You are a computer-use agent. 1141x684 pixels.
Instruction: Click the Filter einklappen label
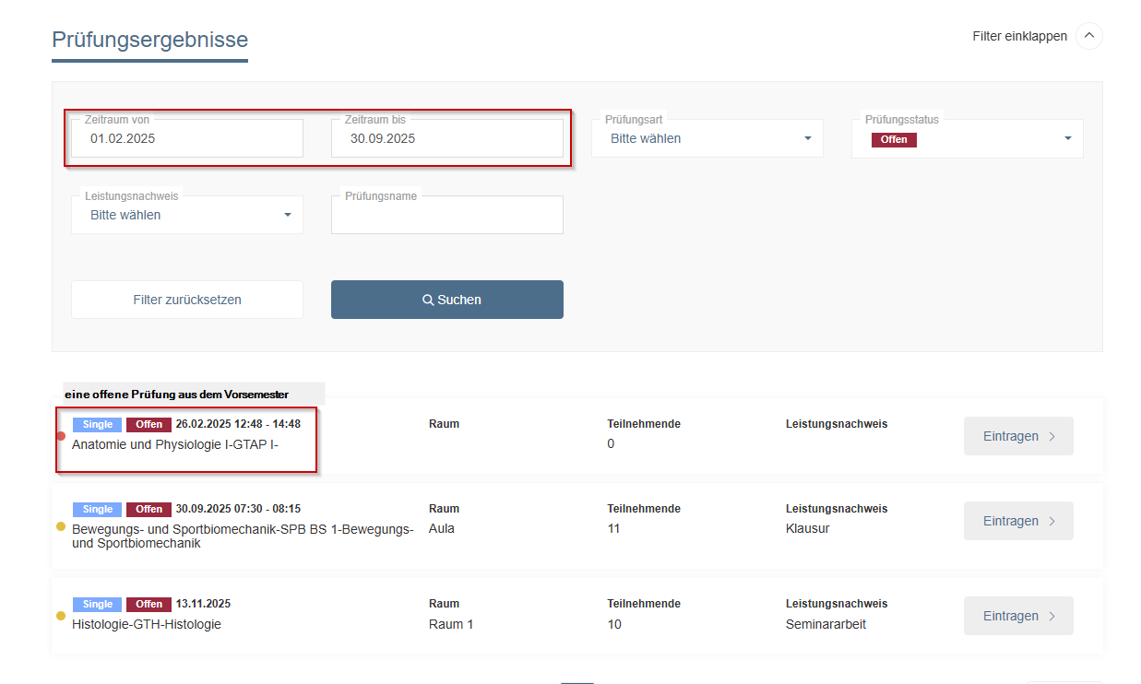(1019, 36)
